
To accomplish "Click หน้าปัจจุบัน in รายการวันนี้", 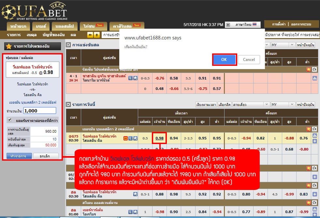I will tap(306, 105).
